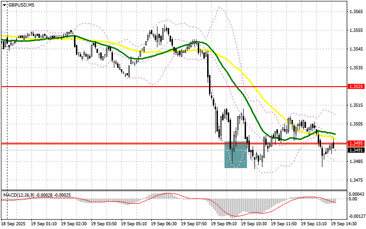
Task: Open the chart menu triangle beside GBPUSD
Action: (5, 5)
